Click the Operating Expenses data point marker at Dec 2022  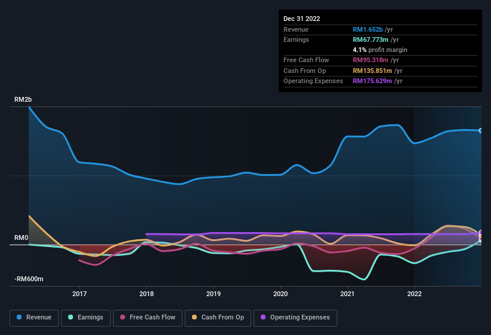tap(481, 233)
